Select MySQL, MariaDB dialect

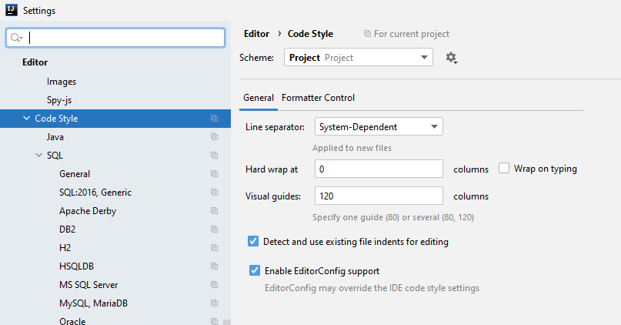click(x=93, y=303)
